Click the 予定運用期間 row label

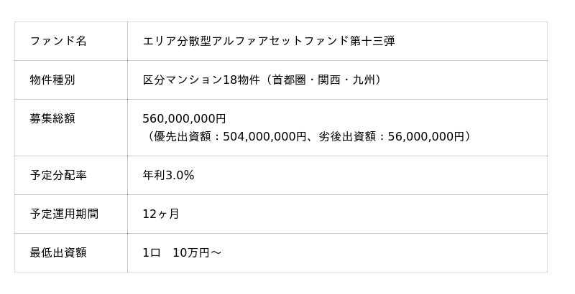point(64,214)
